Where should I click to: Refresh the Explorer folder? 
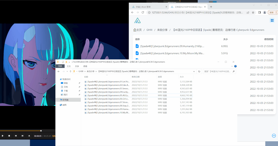pos(199,71)
